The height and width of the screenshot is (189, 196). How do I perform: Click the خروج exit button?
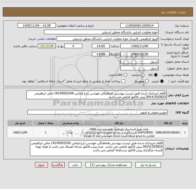(x=41, y=165)
